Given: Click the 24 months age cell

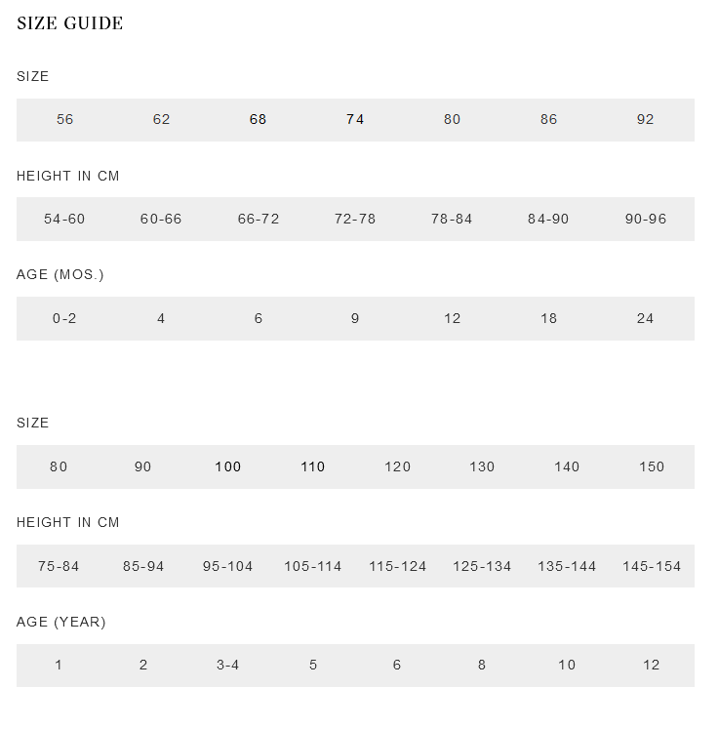Looking at the screenshot, I should 645,319.
